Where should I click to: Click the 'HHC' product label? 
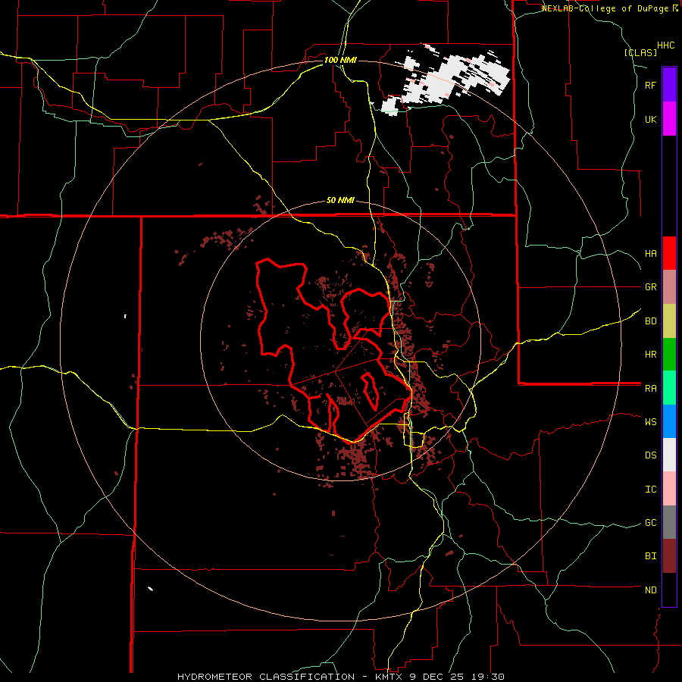coord(665,45)
